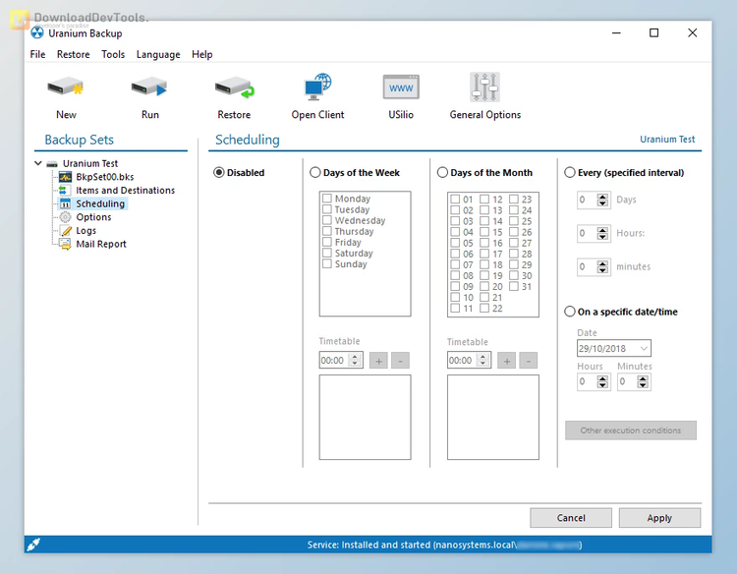The height and width of the screenshot is (574, 737).
Task: Click plus button in weekly Timetable
Action: pos(378,361)
